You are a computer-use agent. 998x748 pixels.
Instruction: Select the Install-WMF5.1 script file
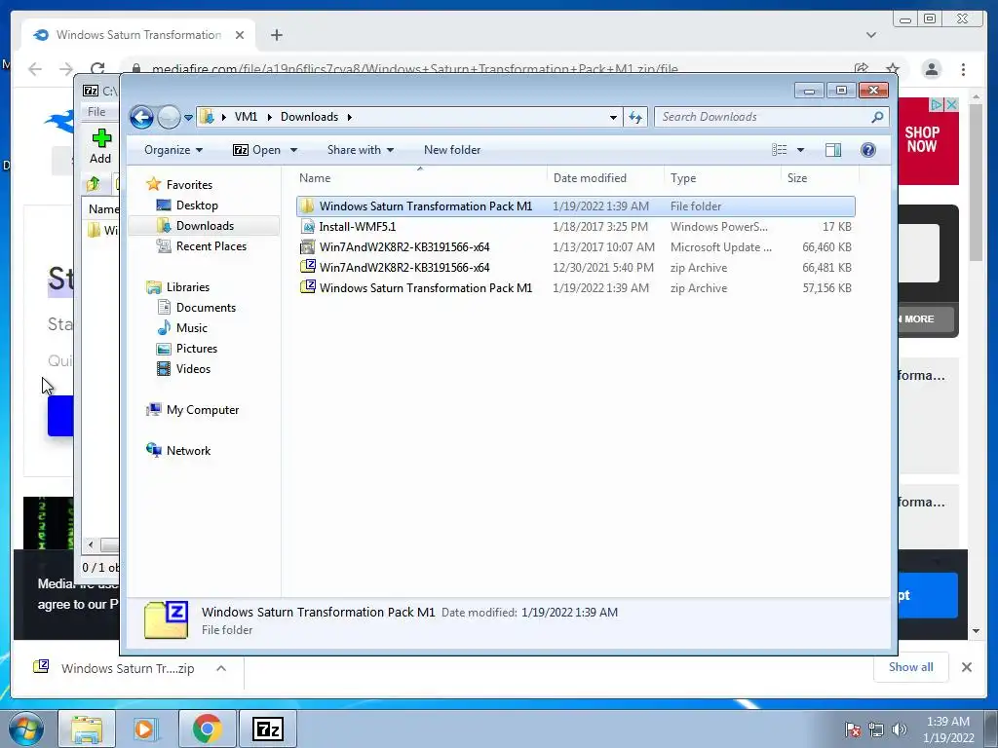[x=575, y=226]
